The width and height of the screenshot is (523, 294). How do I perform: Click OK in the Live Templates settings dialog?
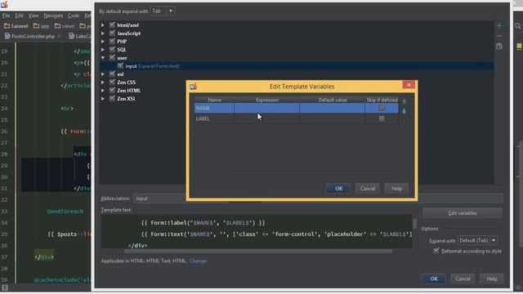coord(434,278)
